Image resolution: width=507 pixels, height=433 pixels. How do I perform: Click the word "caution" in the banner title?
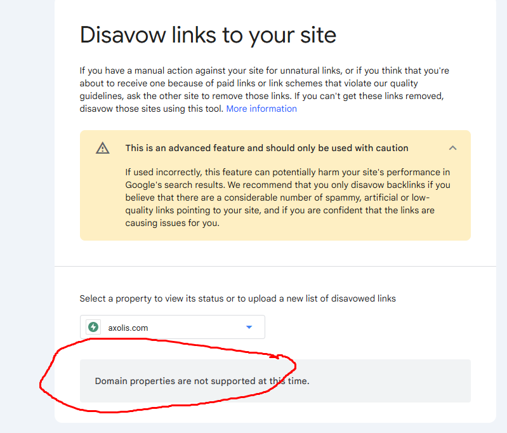[392, 148]
